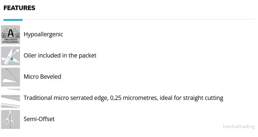Click the ANALLERGICO HYPOALLERGENIC caption in icon
Screen dimensions: 258x137
(x=11, y=41)
